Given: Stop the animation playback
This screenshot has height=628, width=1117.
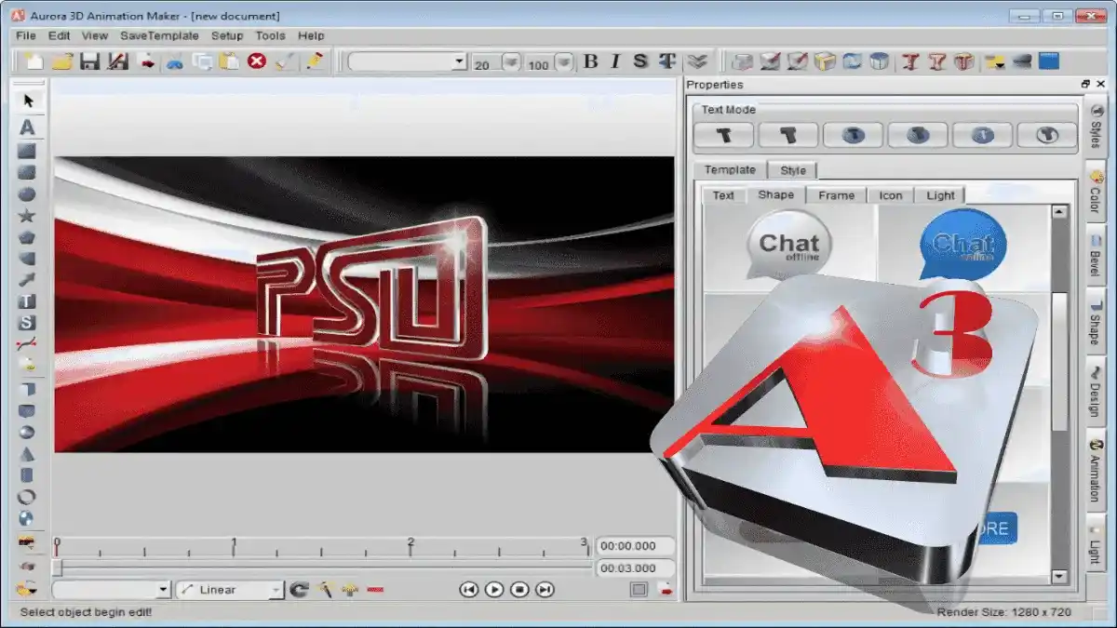Looking at the screenshot, I should point(520,589).
